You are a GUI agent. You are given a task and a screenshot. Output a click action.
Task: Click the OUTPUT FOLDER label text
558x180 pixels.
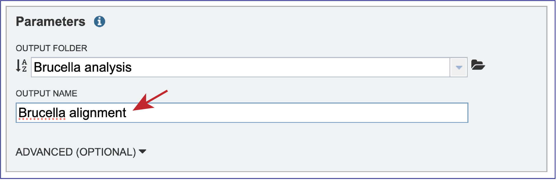click(52, 48)
